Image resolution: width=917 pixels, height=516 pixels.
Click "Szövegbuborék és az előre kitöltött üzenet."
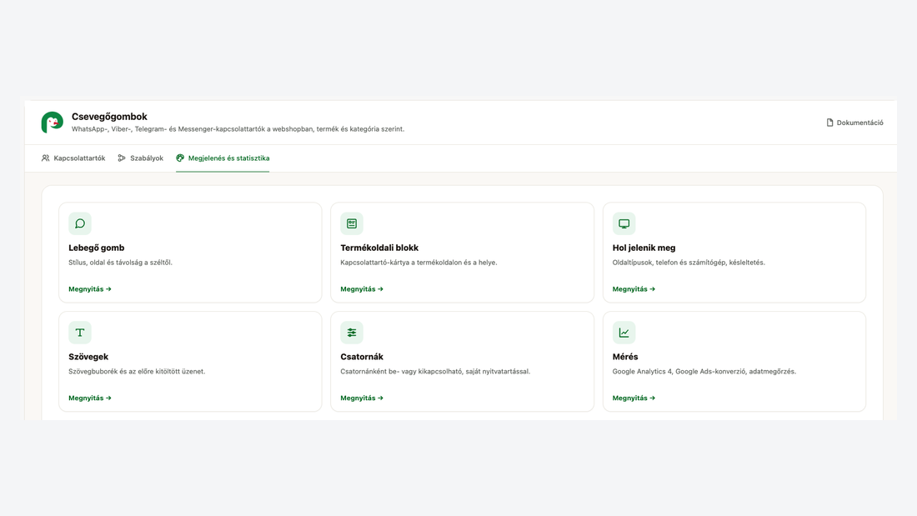click(x=137, y=371)
